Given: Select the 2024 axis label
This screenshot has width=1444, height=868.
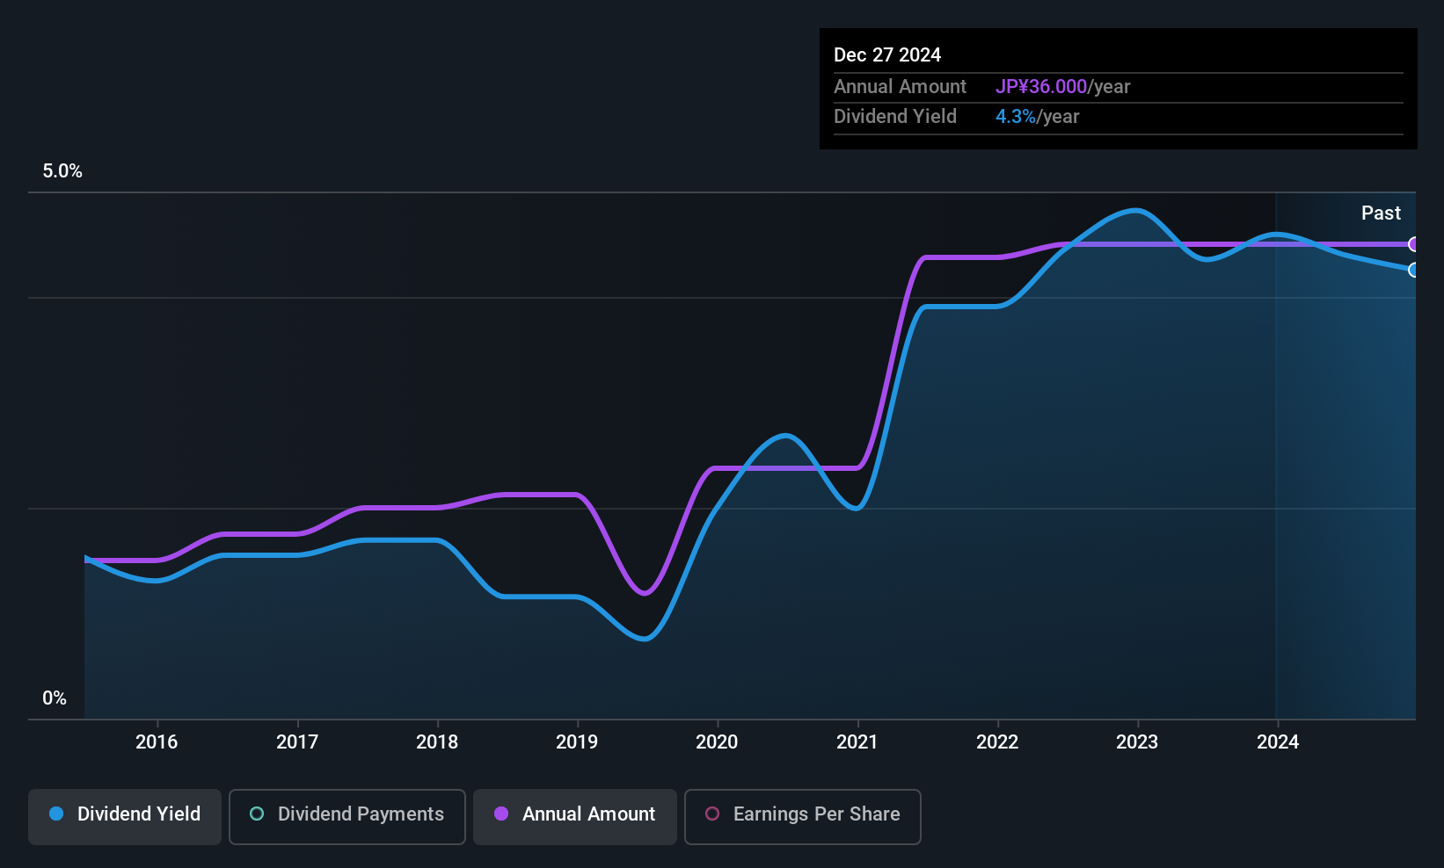Looking at the screenshot, I should pos(1278,741).
